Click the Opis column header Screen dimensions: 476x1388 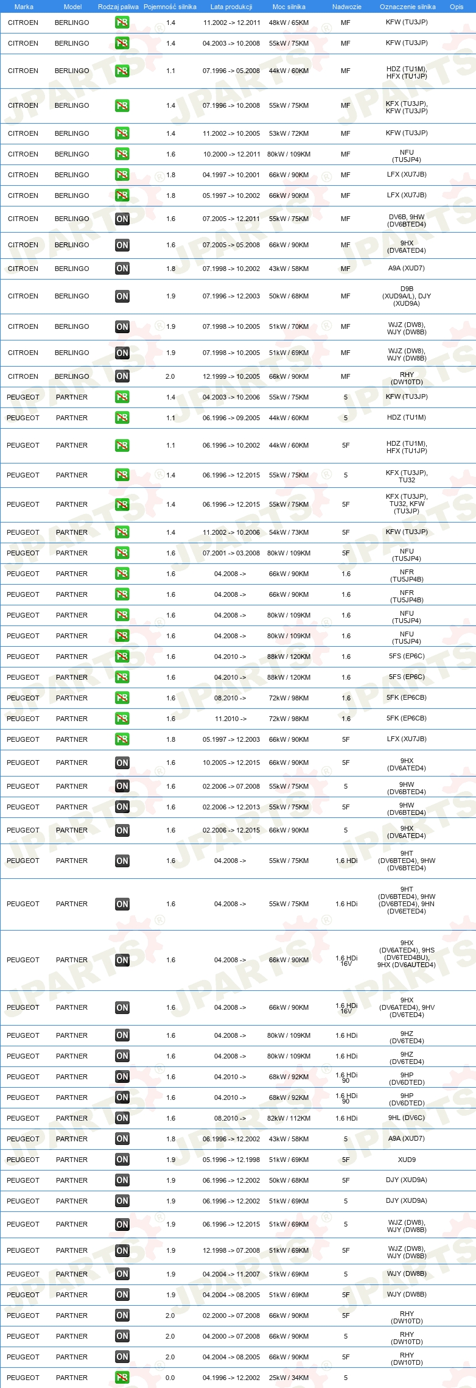457,7
